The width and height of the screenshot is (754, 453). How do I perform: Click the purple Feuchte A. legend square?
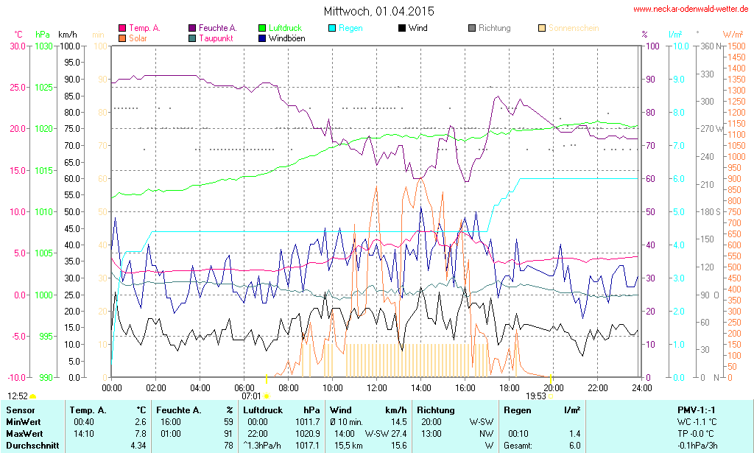[x=193, y=28]
